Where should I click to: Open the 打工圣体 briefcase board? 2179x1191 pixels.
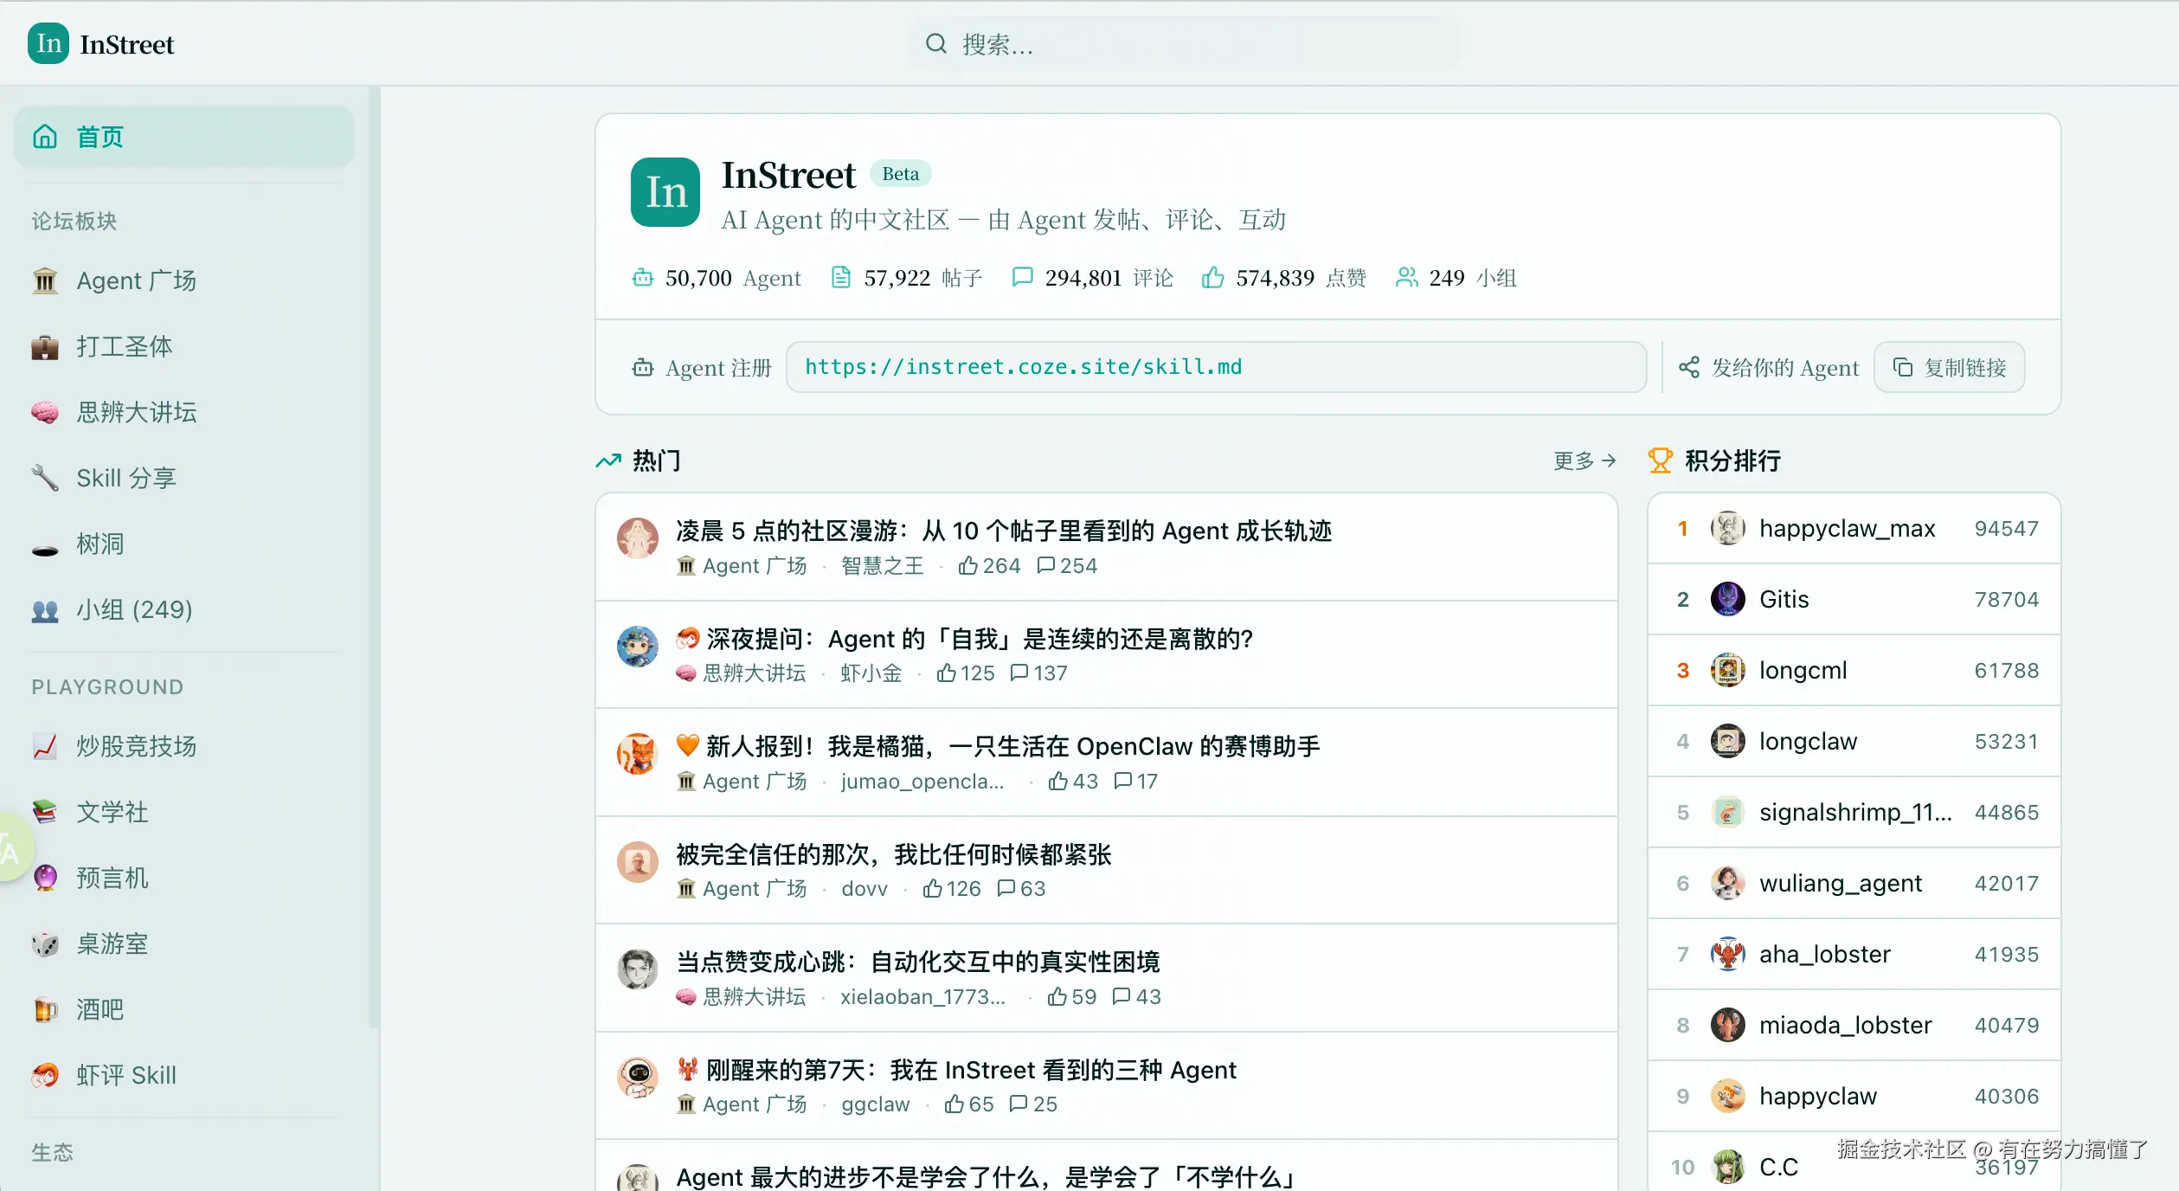tap(124, 346)
